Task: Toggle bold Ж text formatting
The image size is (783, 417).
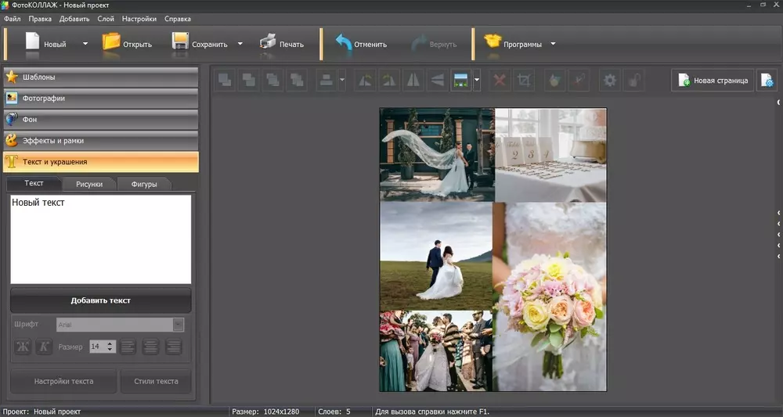Action: (23, 347)
